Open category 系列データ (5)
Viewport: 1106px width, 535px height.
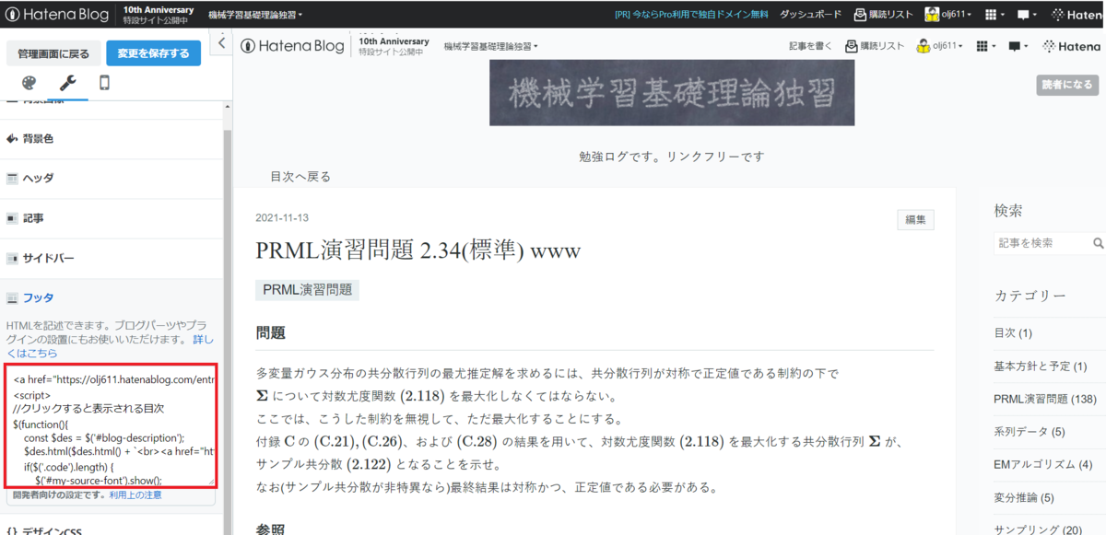coord(1030,432)
